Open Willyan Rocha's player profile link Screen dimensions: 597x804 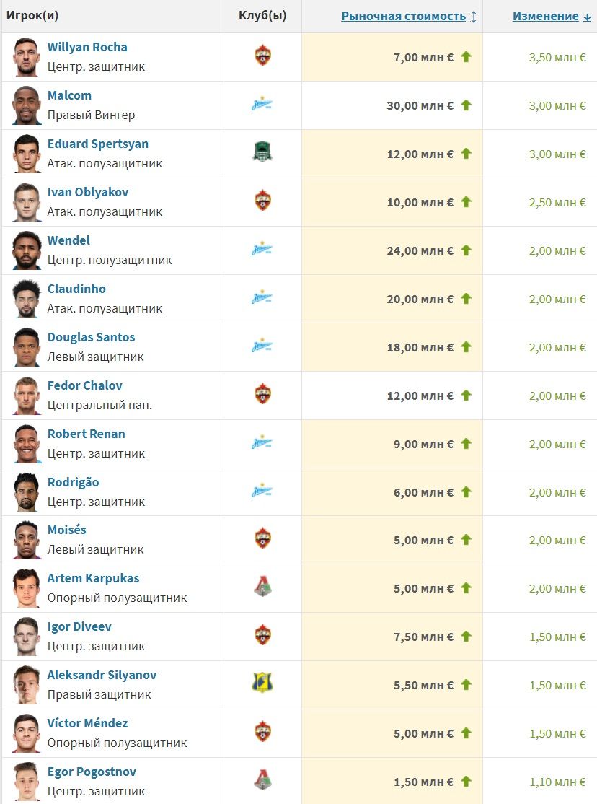point(87,47)
